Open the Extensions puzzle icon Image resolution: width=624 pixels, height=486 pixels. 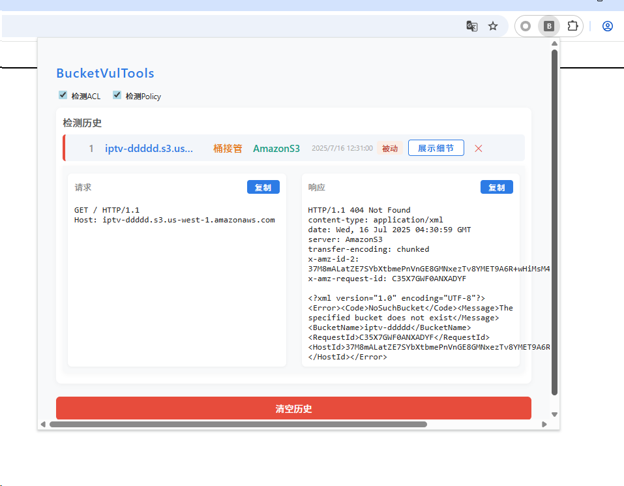[572, 26]
